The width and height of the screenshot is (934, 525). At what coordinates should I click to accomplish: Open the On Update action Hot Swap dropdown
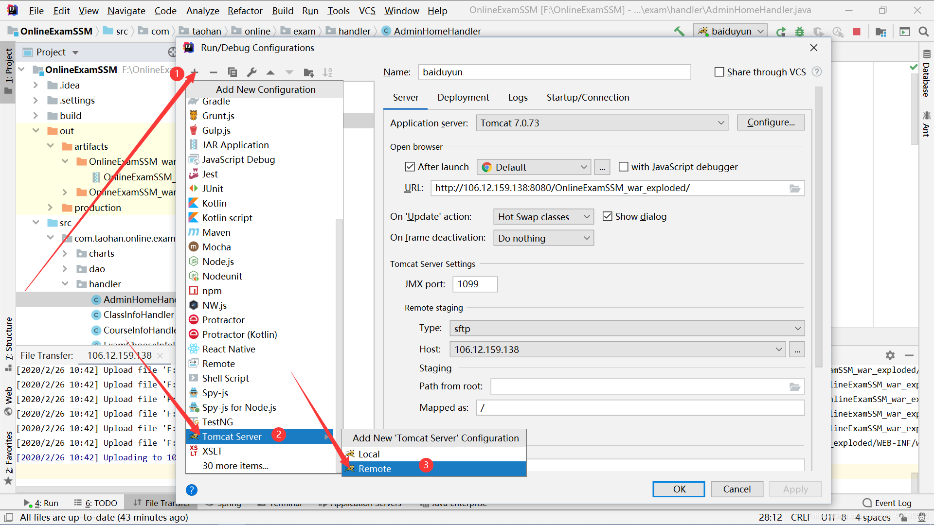(x=543, y=216)
